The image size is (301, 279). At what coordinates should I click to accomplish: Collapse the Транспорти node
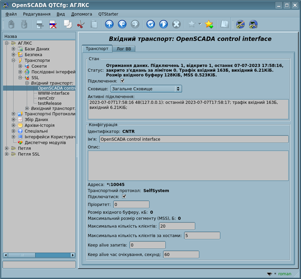pyautogui.click(x=14, y=60)
